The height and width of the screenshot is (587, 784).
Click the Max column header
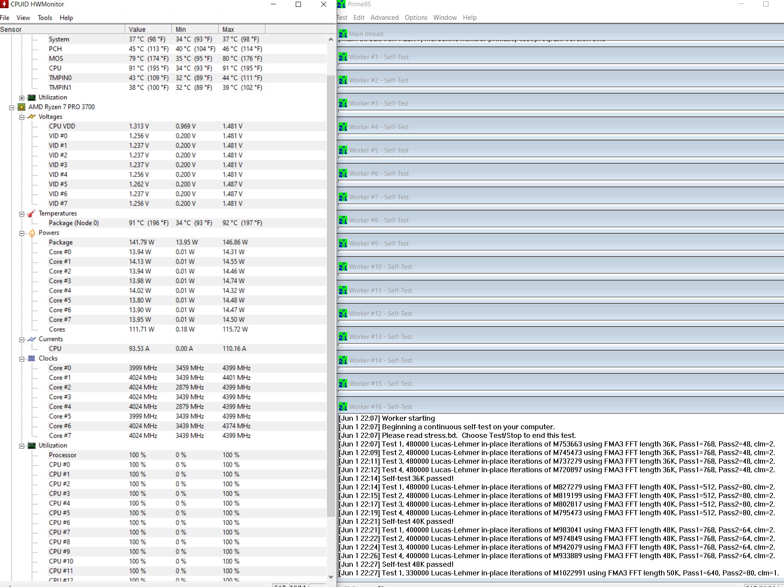(x=242, y=29)
